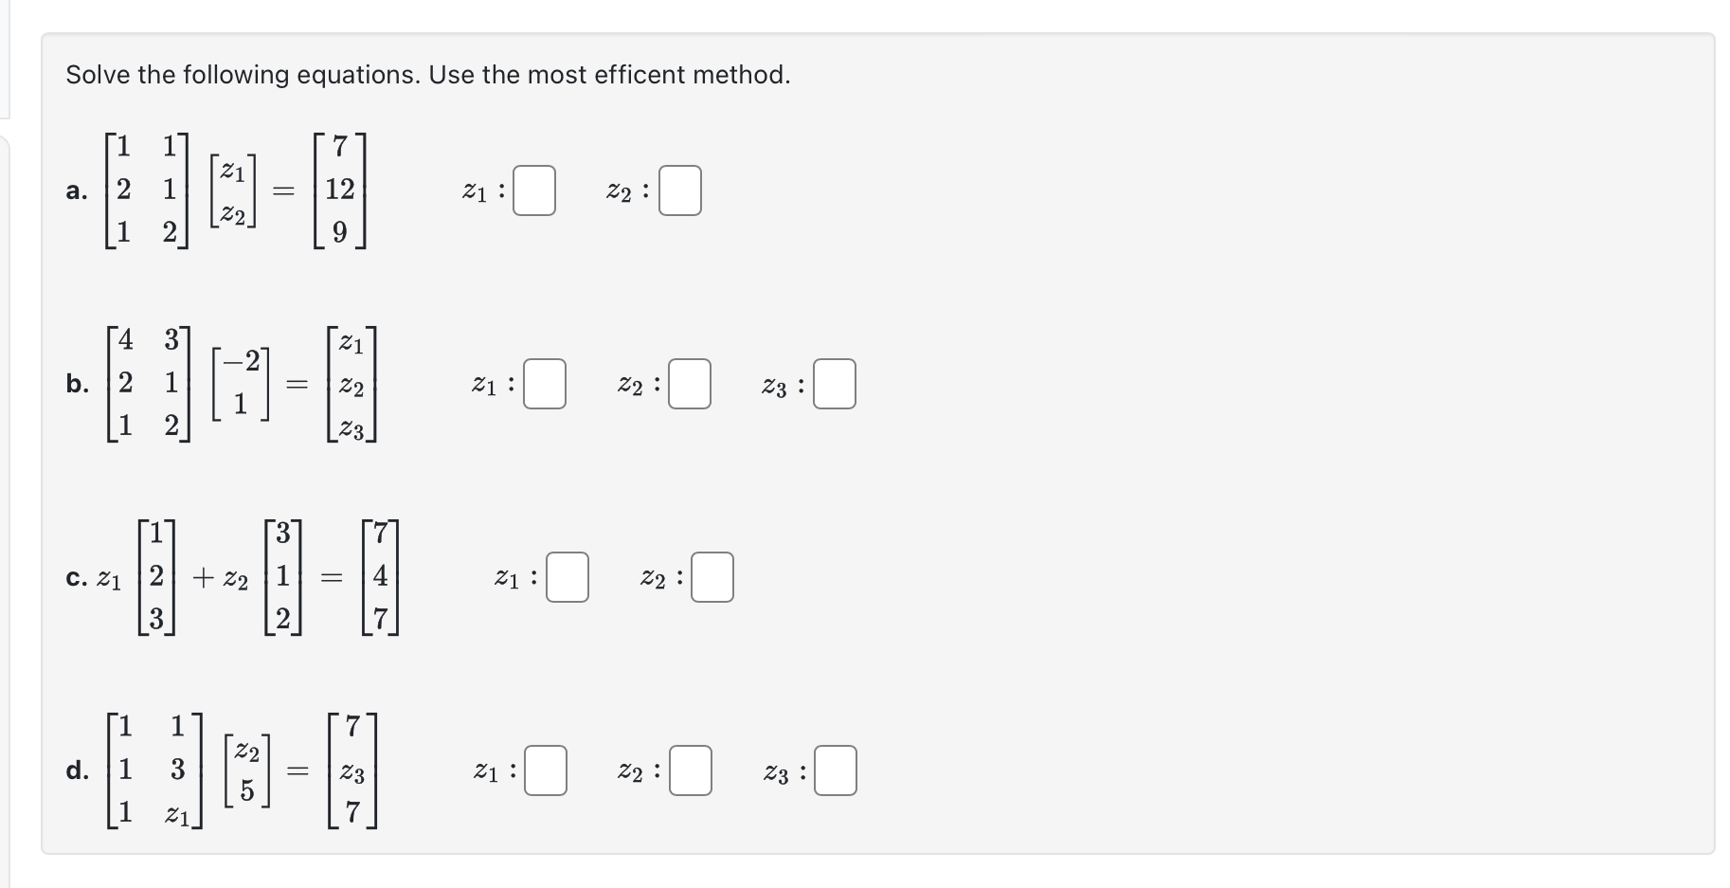The height and width of the screenshot is (888, 1730).
Task: Click the z₁ answer box for part d
Action: [545, 771]
